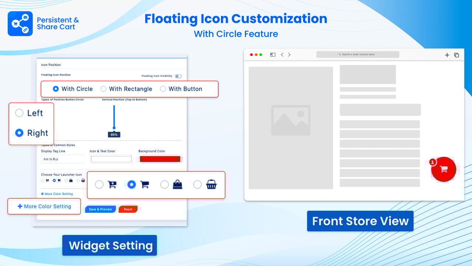
Task: Click the red Reset button
Action: [x=128, y=209]
